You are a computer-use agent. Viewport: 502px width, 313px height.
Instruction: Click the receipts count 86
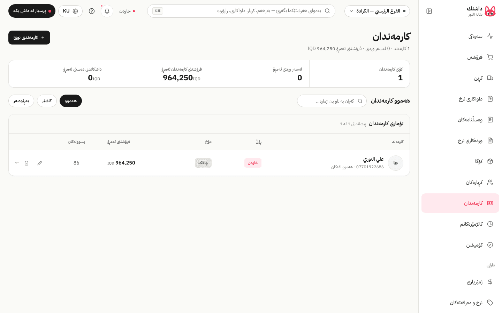(76, 163)
